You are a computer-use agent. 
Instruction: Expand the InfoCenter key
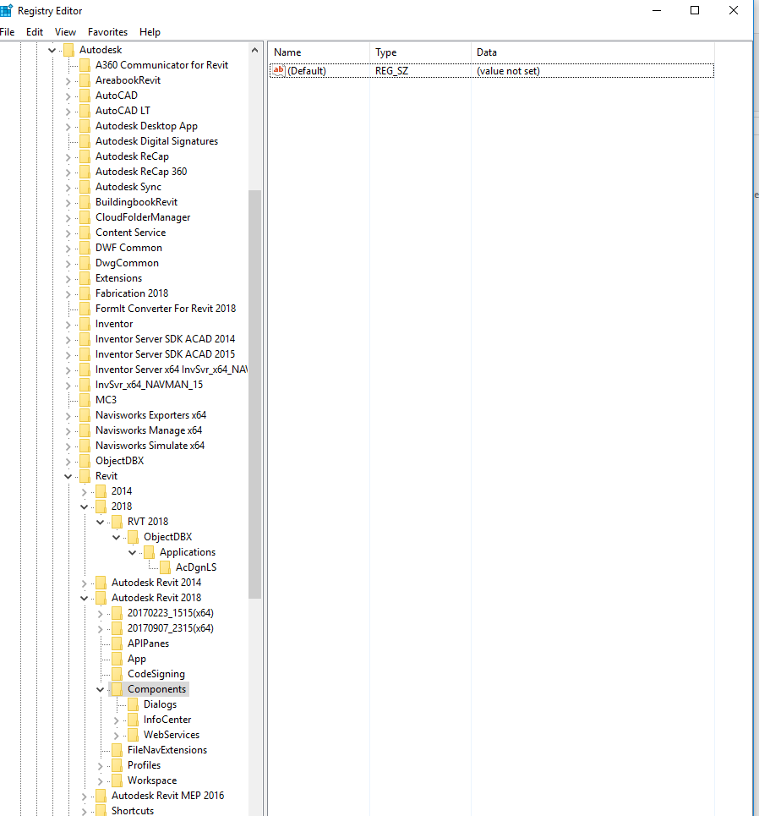point(117,720)
